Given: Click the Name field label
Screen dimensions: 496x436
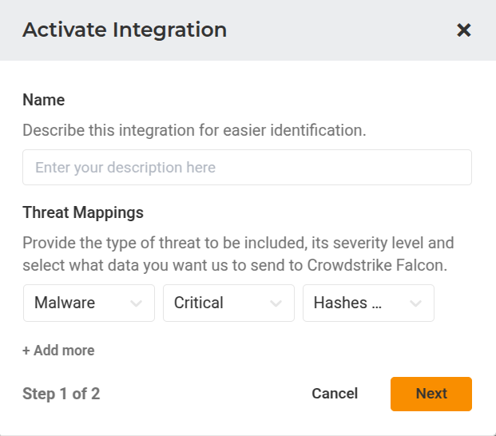Looking at the screenshot, I should [43, 100].
